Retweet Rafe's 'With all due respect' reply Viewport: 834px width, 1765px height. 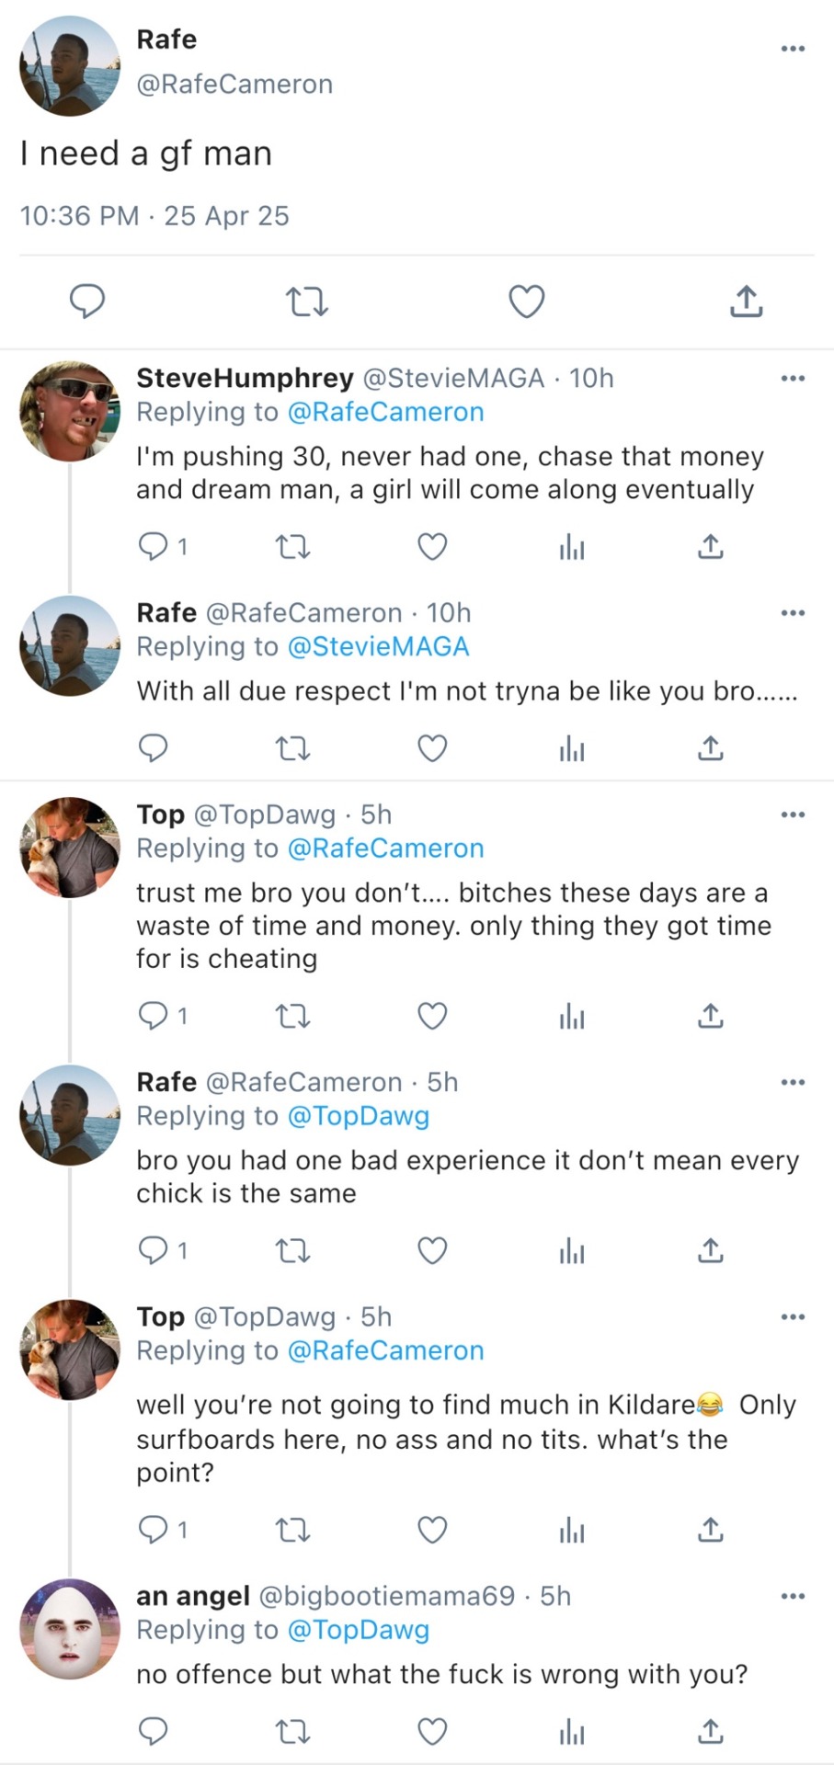point(293,749)
